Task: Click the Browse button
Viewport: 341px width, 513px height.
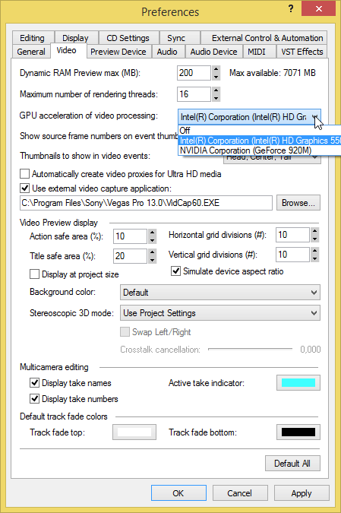Action: pos(298,203)
